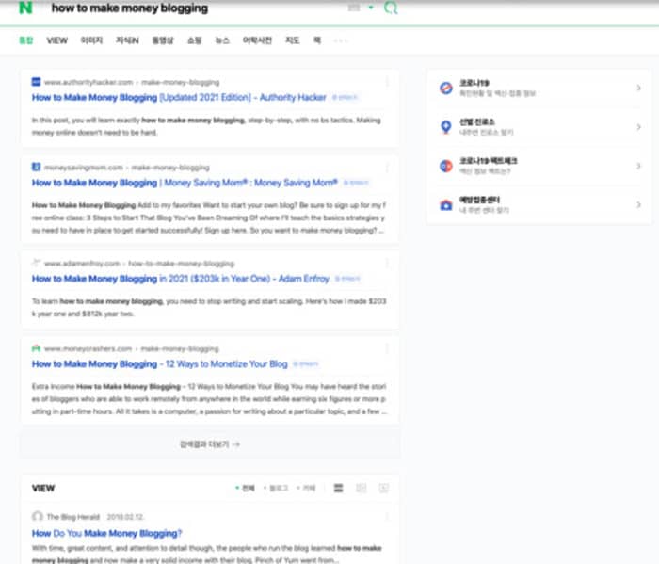The image size is (659, 564).
Task: Click the 검색결과 더보기 button
Action: pos(209,443)
